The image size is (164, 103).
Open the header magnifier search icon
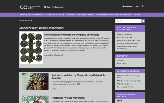coord(143,6)
